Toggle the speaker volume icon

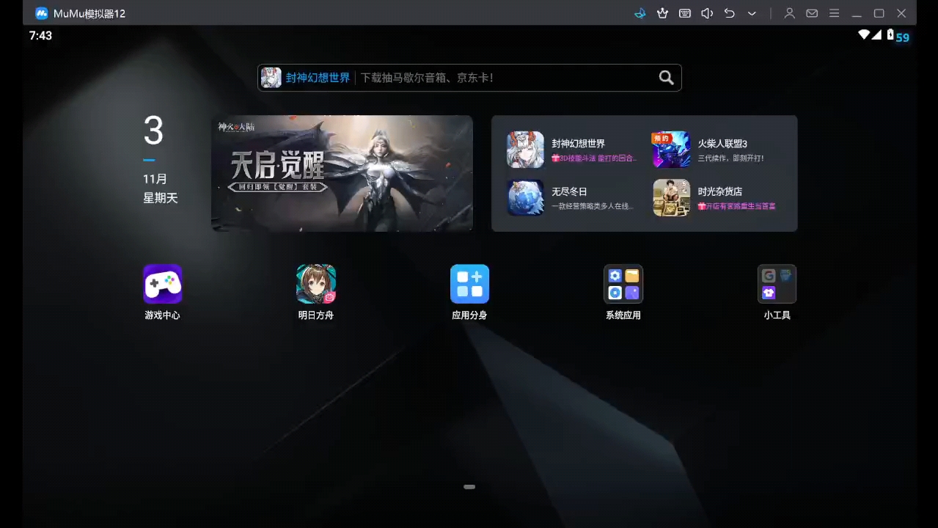coord(706,13)
